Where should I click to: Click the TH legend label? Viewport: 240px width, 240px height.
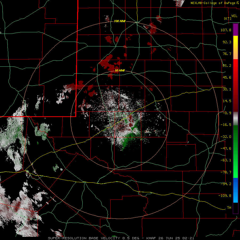coord(229,208)
